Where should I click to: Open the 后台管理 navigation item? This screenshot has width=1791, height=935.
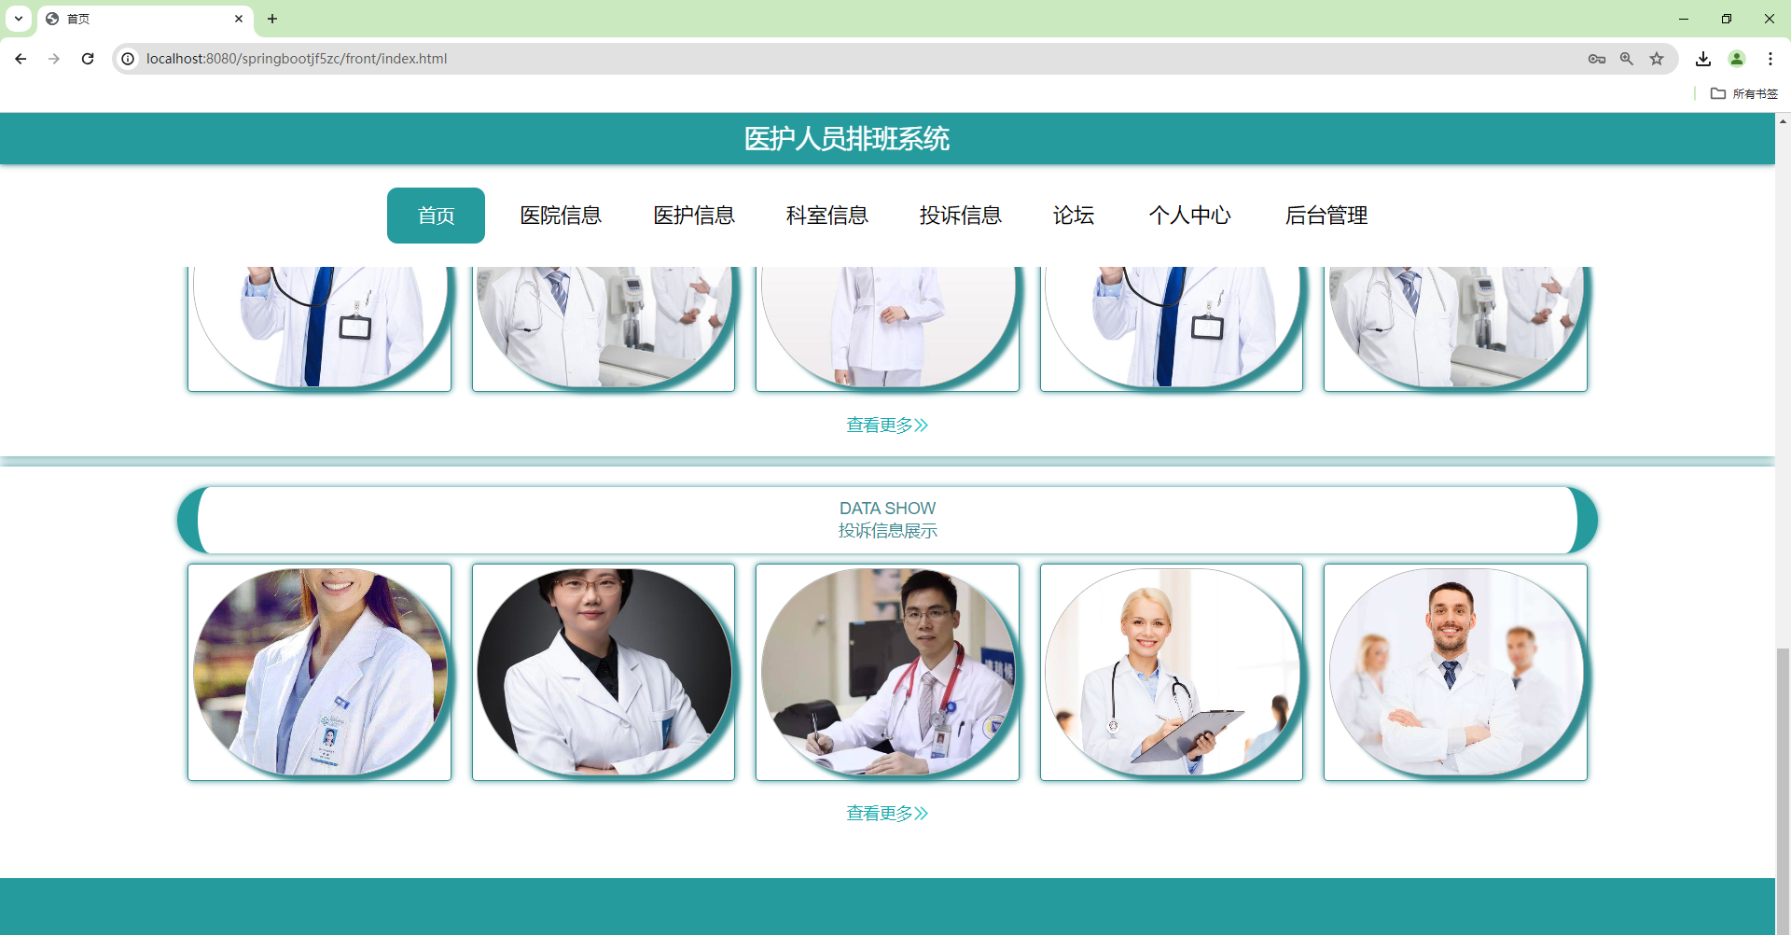(x=1326, y=216)
